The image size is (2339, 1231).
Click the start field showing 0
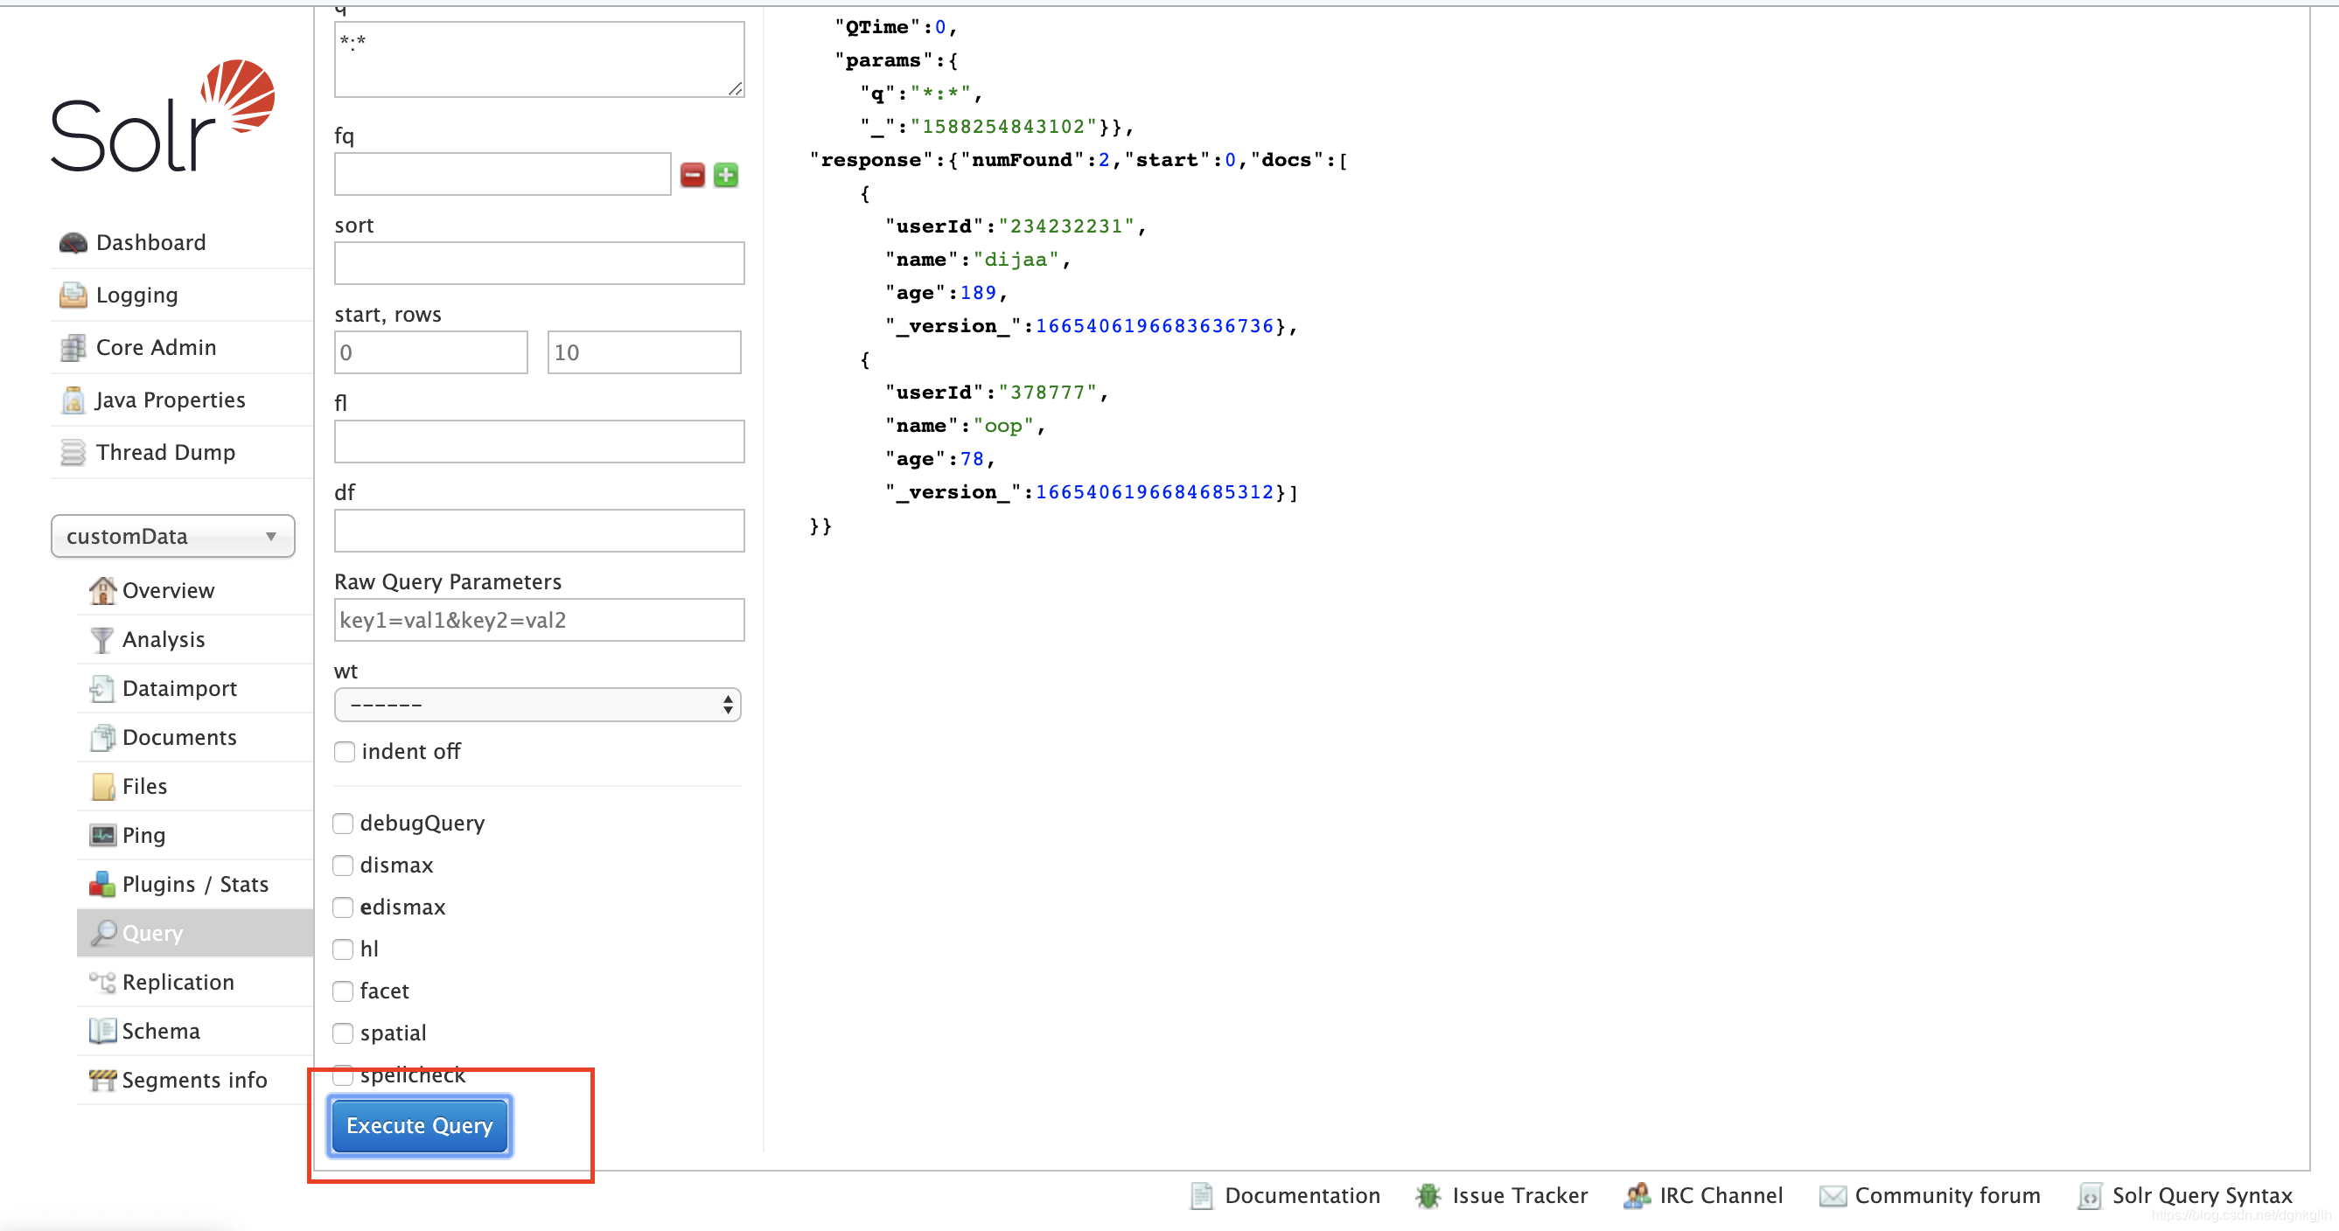pos(431,352)
